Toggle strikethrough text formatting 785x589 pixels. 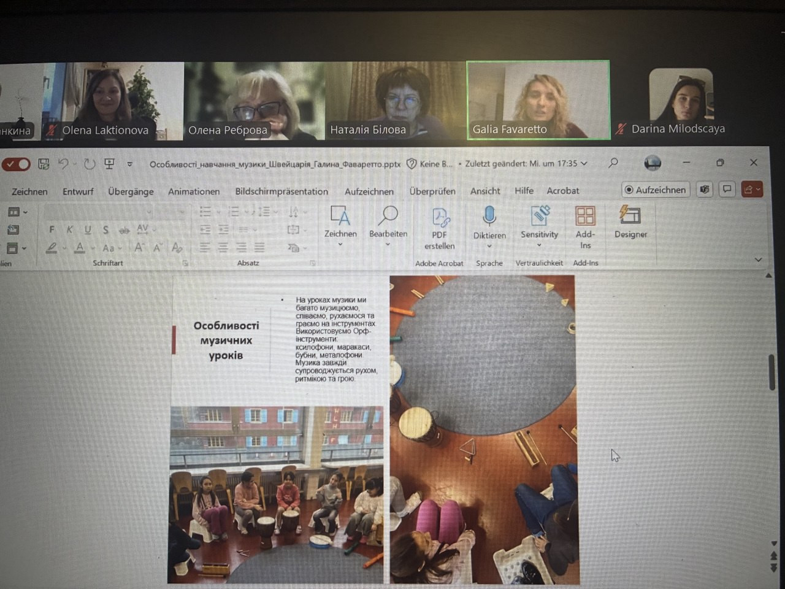[124, 230]
